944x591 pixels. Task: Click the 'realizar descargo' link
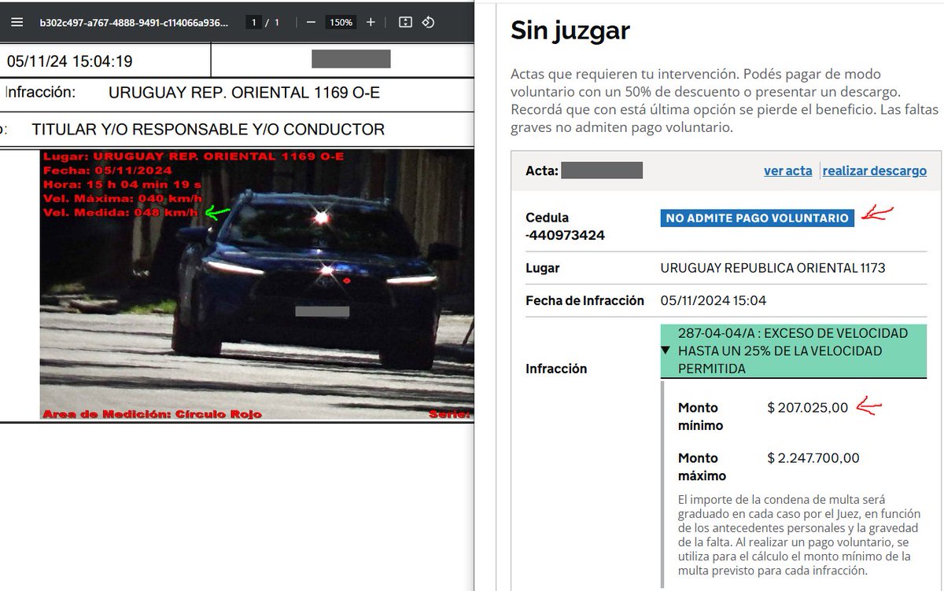click(x=875, y=171)
